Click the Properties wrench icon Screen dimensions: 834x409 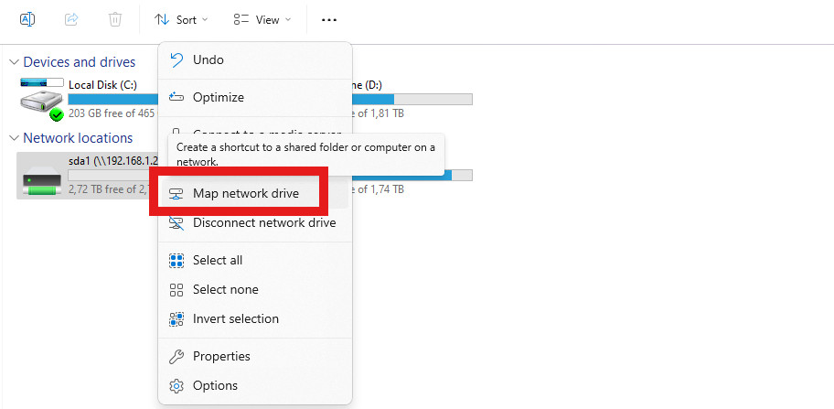coord(176,356)
